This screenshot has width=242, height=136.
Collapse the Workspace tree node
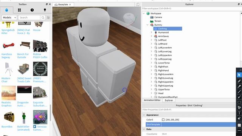pyautogui.click(x=144, y=14)
